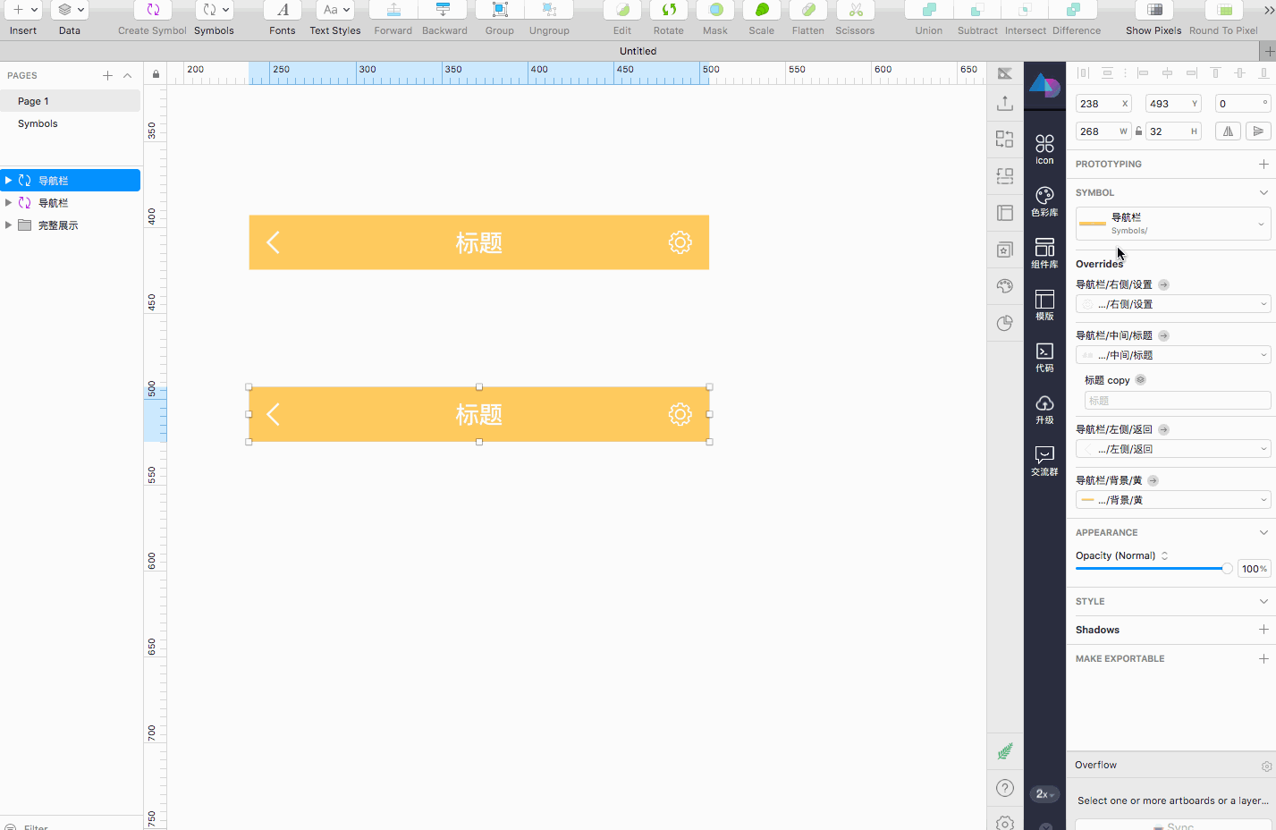Click the Group toolbar icon
Screen dimensions: 1276x830
tap(500, 10)
